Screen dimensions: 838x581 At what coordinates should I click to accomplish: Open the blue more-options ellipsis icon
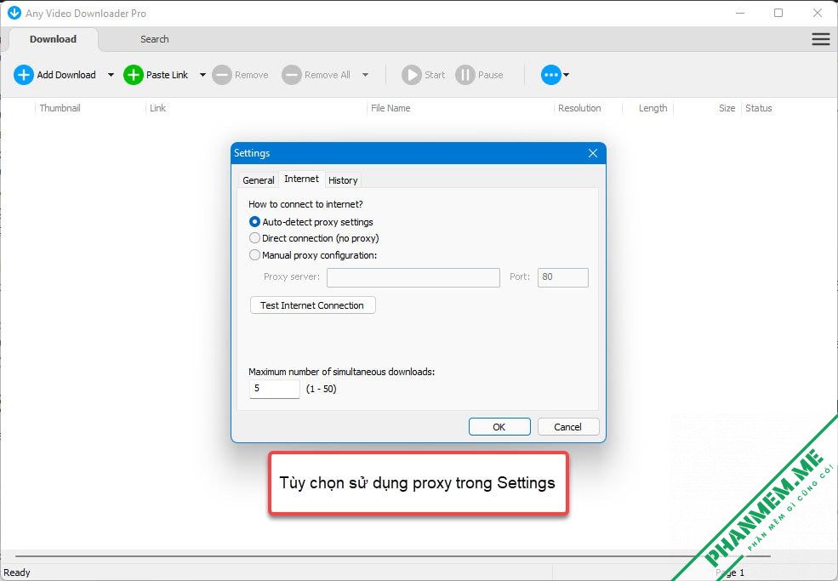pyautogui.click(x=551, y=75)
